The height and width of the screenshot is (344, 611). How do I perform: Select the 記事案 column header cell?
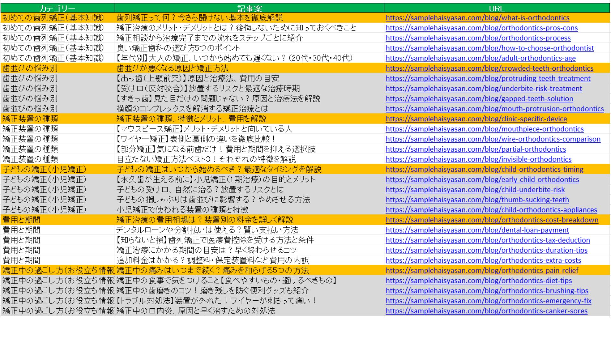[249, 8]
